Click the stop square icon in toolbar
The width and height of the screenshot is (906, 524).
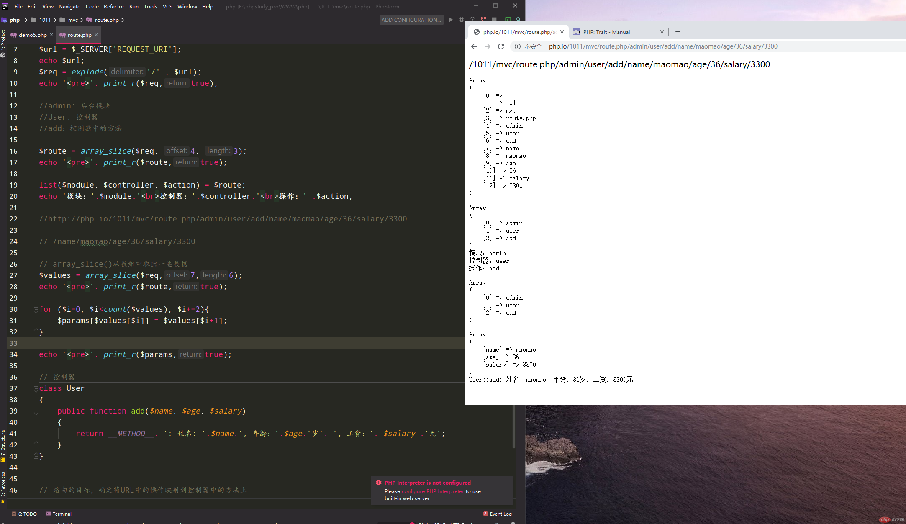[x=494, y=20]
